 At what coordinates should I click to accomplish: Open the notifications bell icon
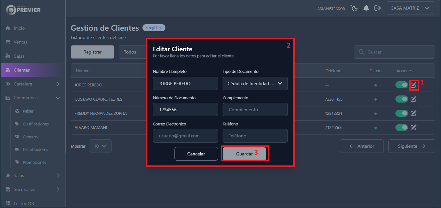tap(366, 8)
